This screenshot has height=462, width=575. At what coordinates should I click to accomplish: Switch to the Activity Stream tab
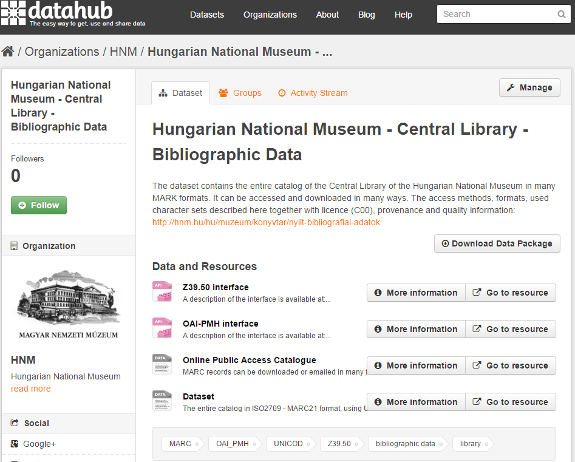(x=313, y=93)
